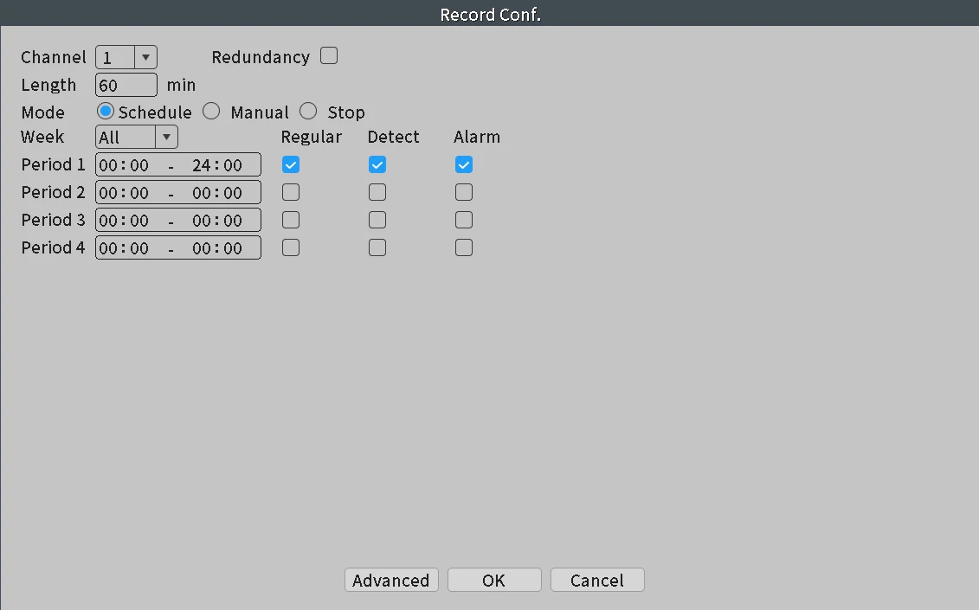Click the Length minutes input field

[x=126, y=85]
